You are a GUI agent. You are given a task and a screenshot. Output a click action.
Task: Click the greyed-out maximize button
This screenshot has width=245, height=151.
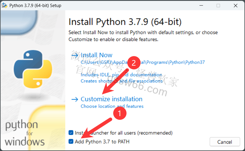(218, 6)
